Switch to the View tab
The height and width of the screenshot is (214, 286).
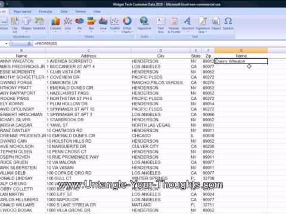tap(97, 12)
